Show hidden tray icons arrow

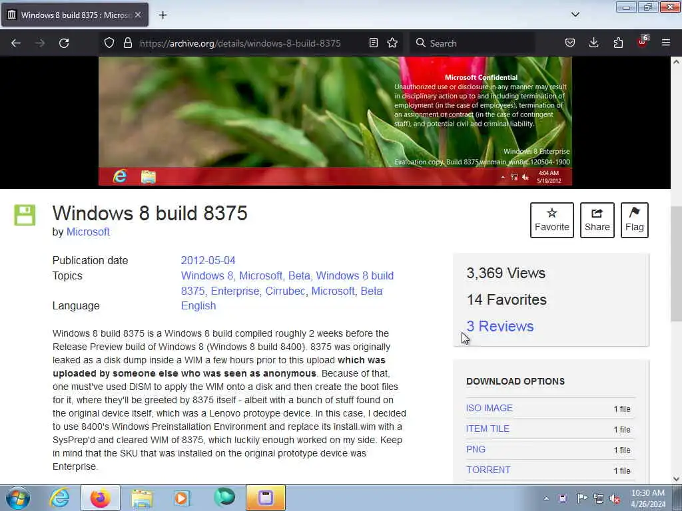click(546, 498)
